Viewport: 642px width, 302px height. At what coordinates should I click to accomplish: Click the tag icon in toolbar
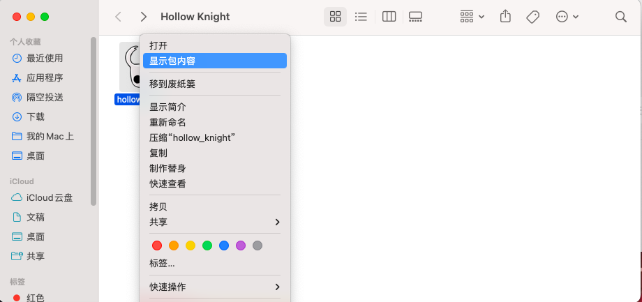(532, 17)
